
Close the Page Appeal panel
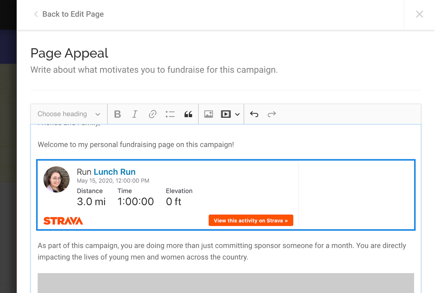420,14
